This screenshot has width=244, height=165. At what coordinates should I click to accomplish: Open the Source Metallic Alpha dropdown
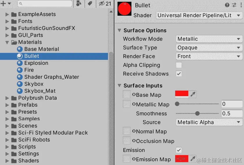(209, 122)
